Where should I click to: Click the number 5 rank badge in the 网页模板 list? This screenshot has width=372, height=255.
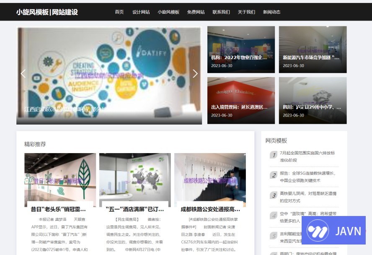click(x=274, y=236)
